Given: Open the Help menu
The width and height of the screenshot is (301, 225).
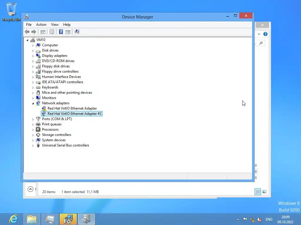Looking at the screenshot, I should tap(67, 25).
